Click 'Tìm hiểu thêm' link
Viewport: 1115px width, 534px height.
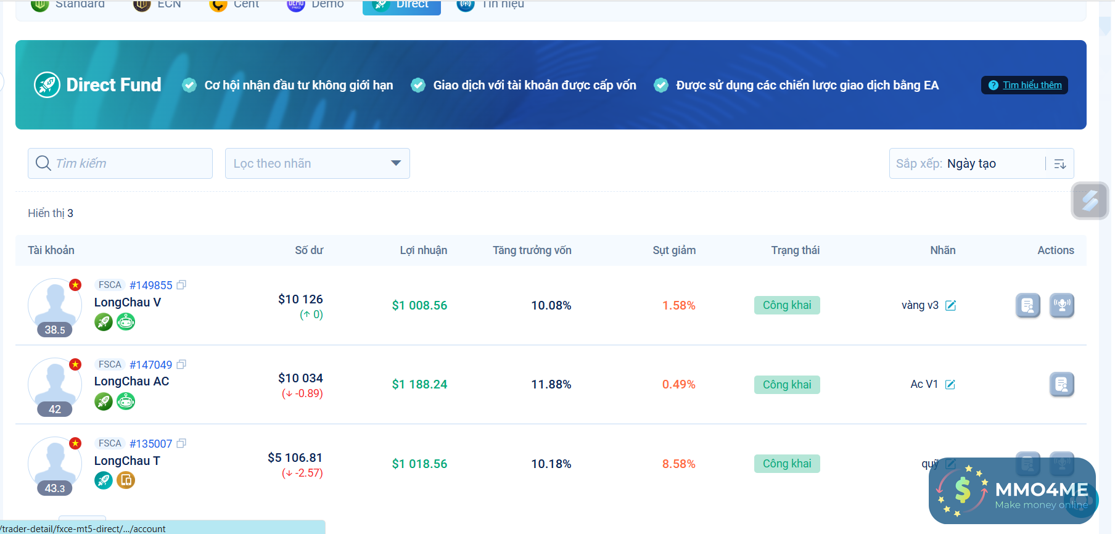(1032, 85)
